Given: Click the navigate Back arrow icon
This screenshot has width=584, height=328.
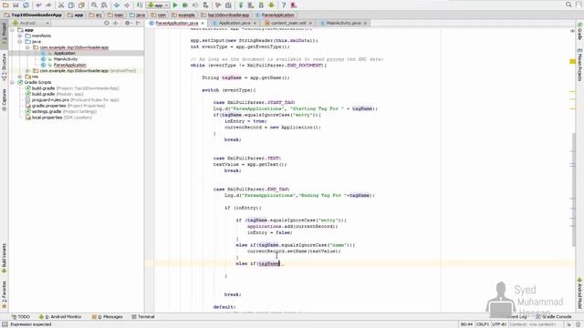Looking at the screenshot, I should pos(117,5).
